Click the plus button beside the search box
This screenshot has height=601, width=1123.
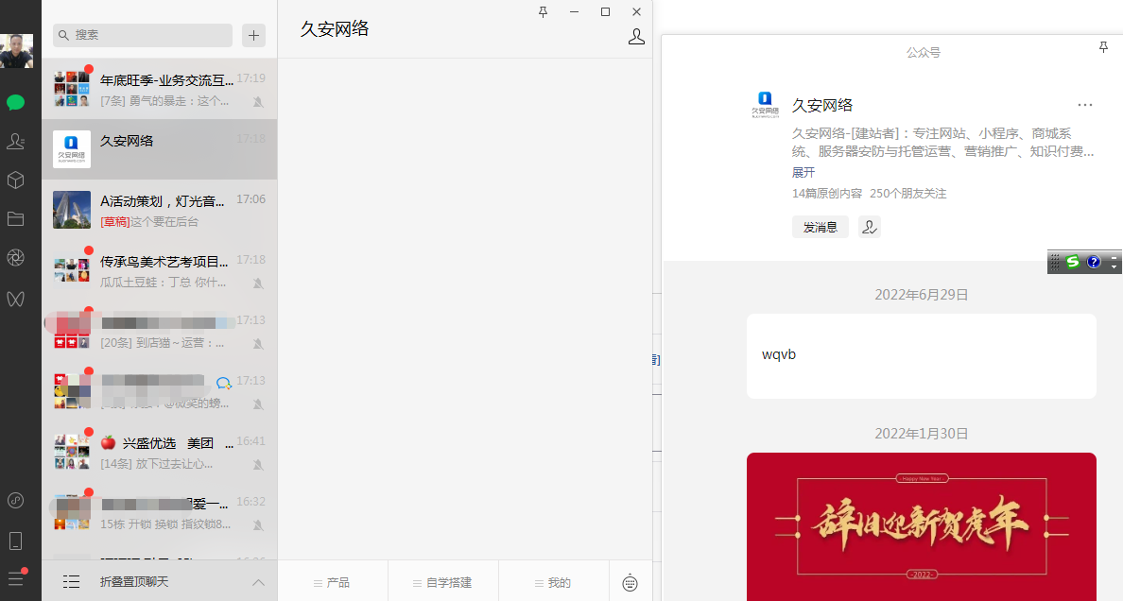(253, 35)
